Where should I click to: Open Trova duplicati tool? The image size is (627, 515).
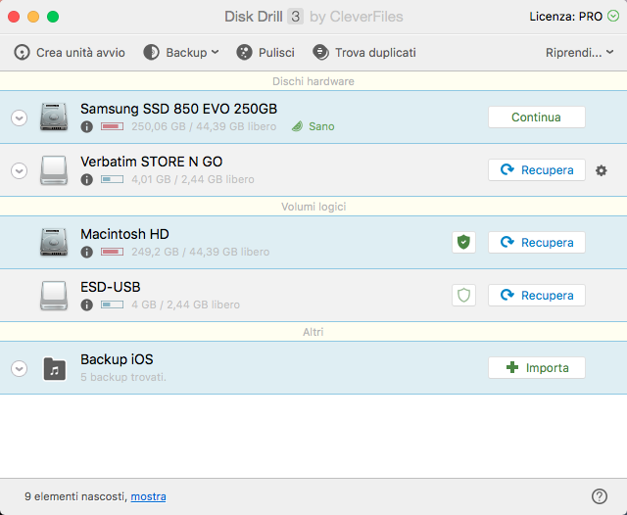364,52
